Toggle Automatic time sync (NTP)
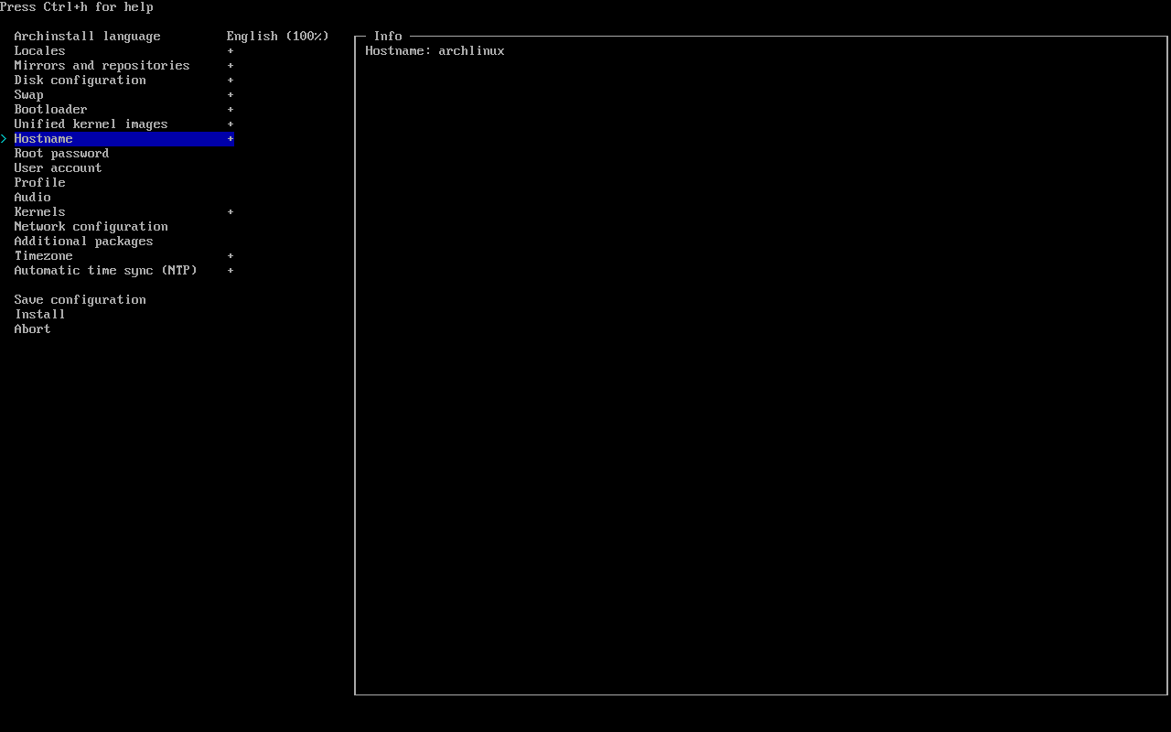This screenshot has height=732, width=1171. pos(105,271)
